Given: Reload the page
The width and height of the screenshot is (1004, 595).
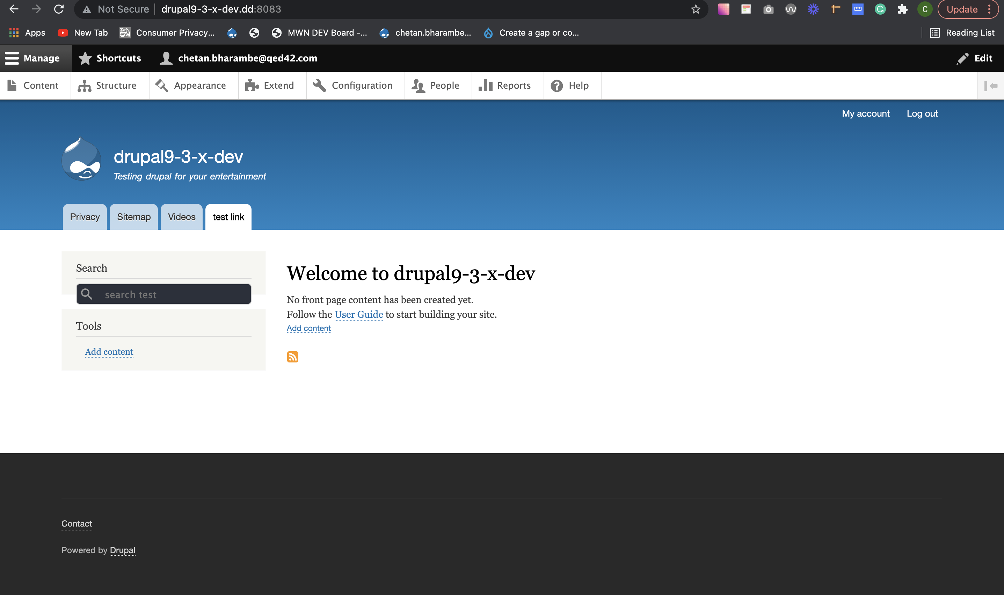Looking at the screenshot, I should click(59, 9).
